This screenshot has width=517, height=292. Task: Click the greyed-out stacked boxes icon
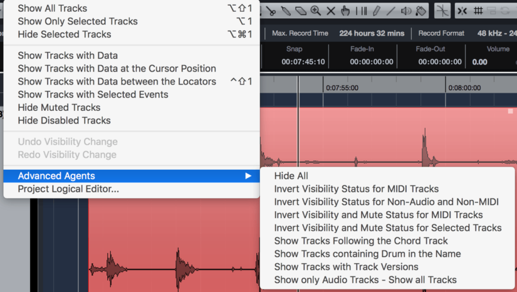click(x=491, y=11)
